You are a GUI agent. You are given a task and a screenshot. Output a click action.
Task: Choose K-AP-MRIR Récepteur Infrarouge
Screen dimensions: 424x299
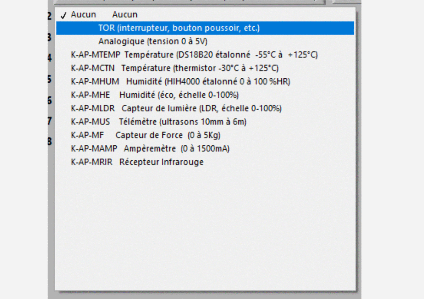pyautogui.click(x=137, y=162)
